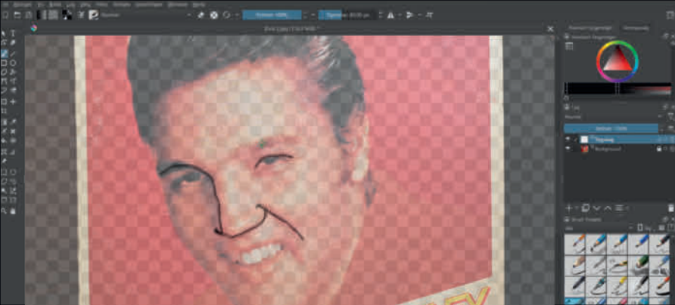Select the Pan hand tool
This screenshot has height=305, width=675.
point(13,211)
